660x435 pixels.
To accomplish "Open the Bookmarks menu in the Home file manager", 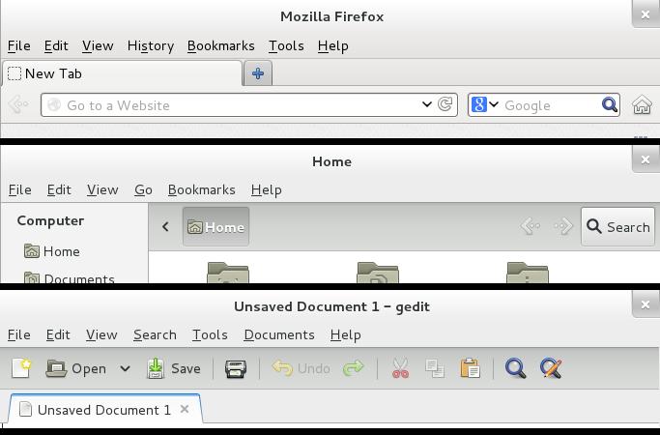I will pos(202,189).
